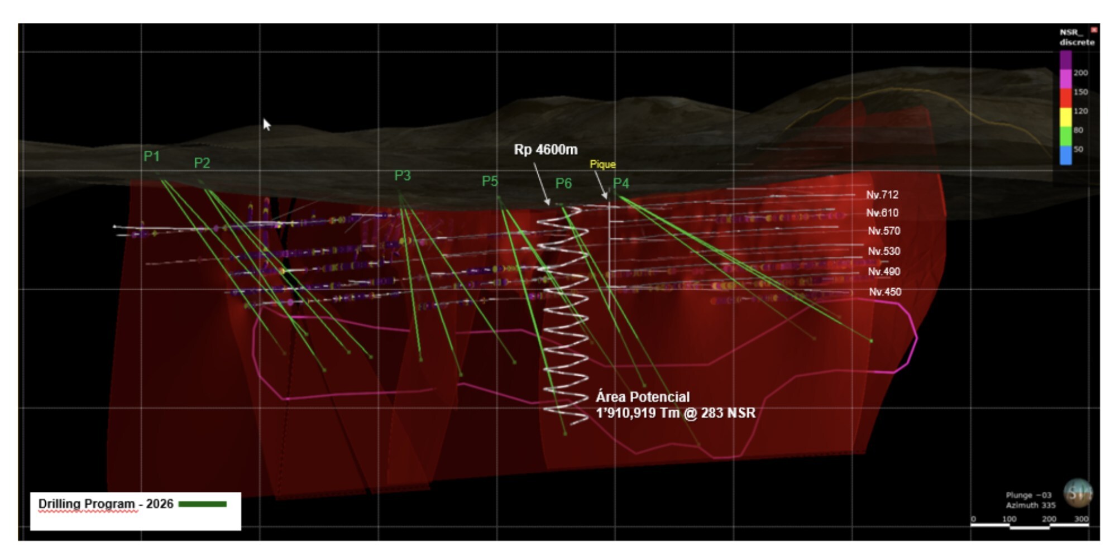Pick the blue 50 legend color block

1065,155
